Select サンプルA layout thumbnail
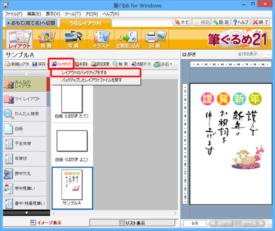The width and height of the screenshot is (275, 231). [72, 188]
